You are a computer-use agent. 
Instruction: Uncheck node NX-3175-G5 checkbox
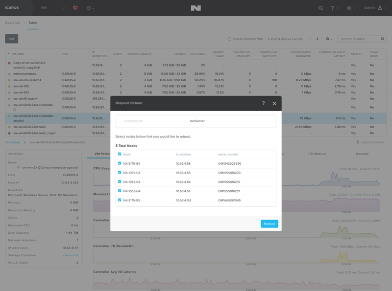[120, 200]
